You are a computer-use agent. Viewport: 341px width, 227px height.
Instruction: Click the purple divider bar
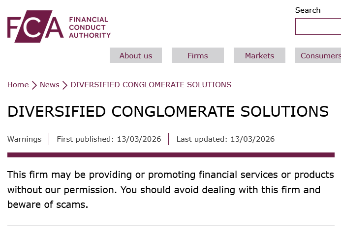tap(171, 155)
